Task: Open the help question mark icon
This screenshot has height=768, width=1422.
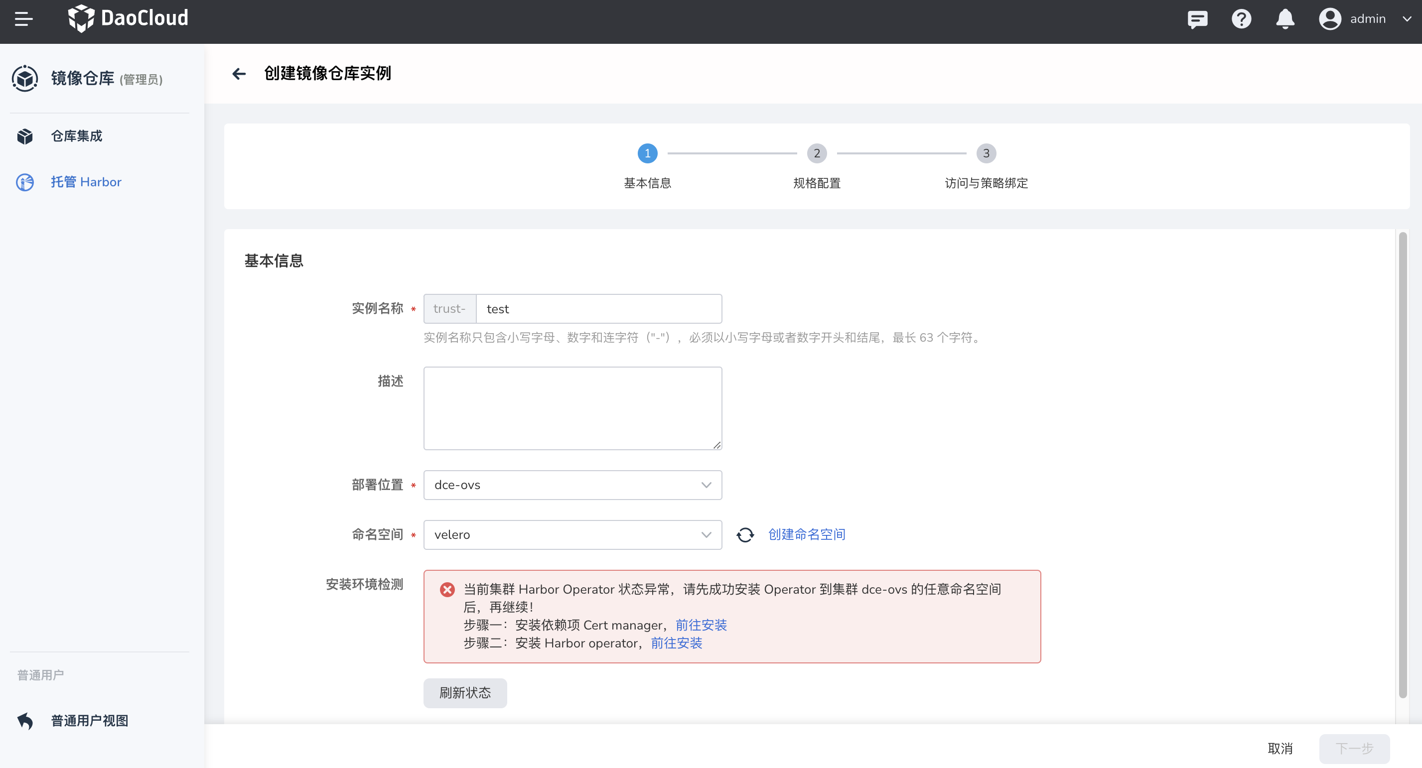Action: click(1241, 19)
